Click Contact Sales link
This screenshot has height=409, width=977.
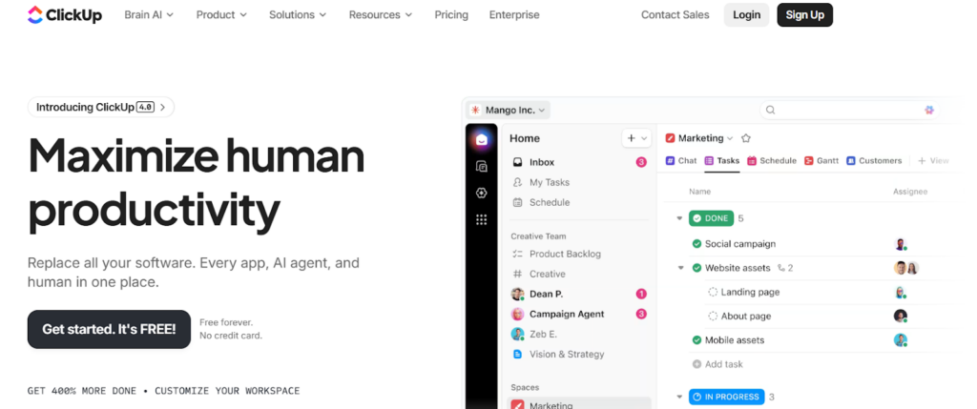[x=675, y=15]
